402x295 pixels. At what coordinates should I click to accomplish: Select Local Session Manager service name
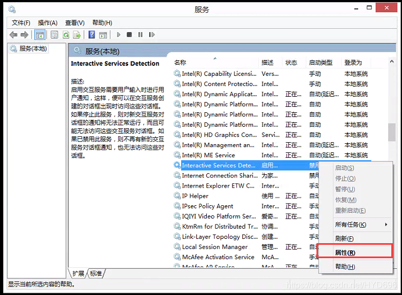point(215,246)
